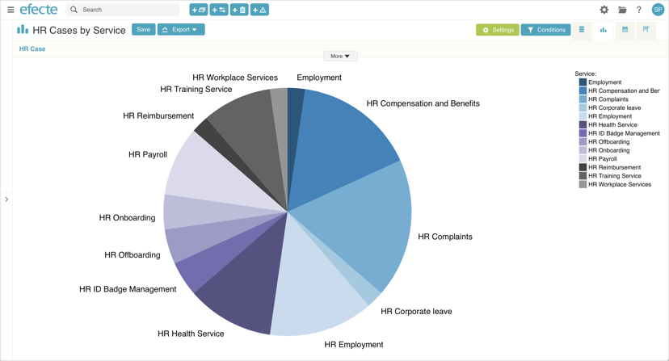Click the bar chart icon beside title
The width and height of the screenshot is (669, 361).
[23, 29]
